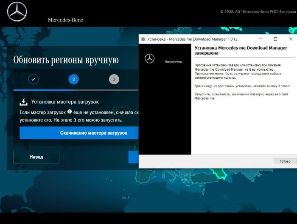
Task: Click the installer title Установка - Mercedes me Download Manager 1.0.12
Action: 192,39
